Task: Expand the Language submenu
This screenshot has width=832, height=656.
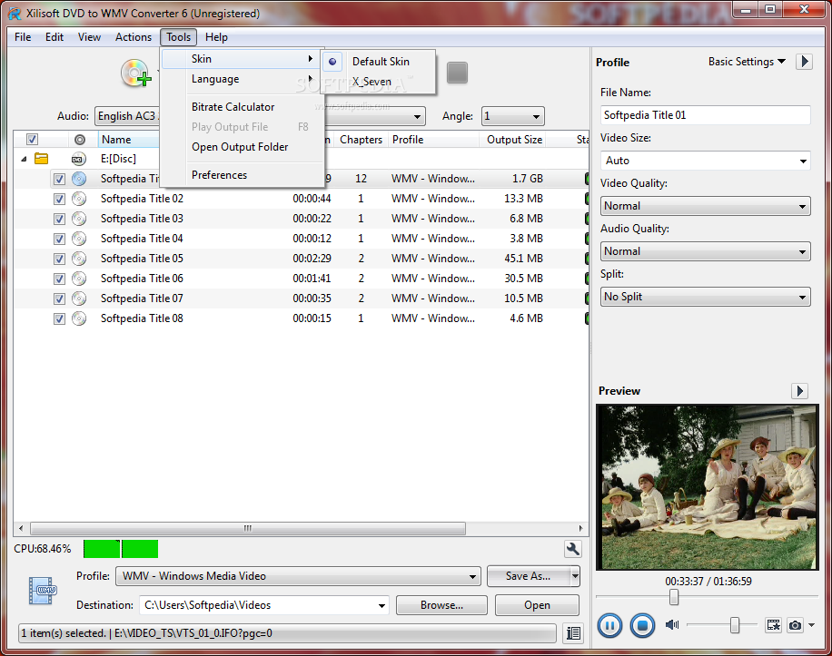Action: [243, 79]
